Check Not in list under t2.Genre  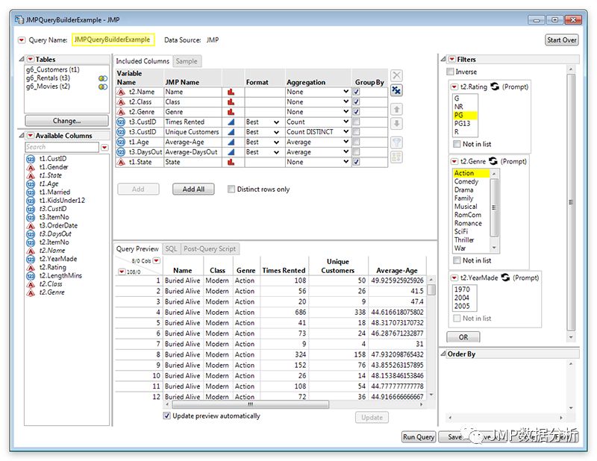457,260
